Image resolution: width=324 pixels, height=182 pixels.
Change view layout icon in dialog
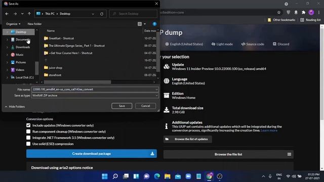coord(140,24)
